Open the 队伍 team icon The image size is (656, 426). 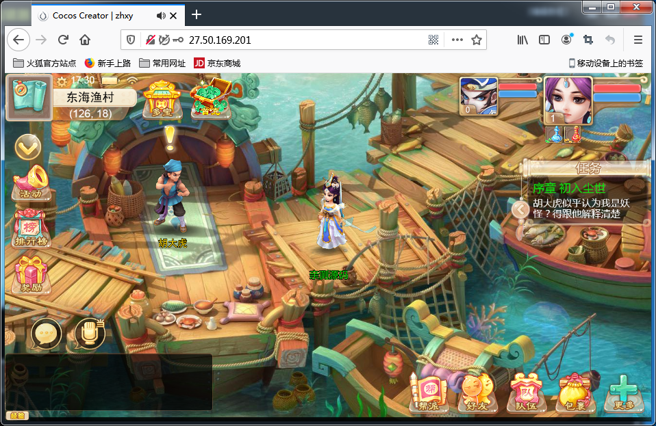(525, 392)
